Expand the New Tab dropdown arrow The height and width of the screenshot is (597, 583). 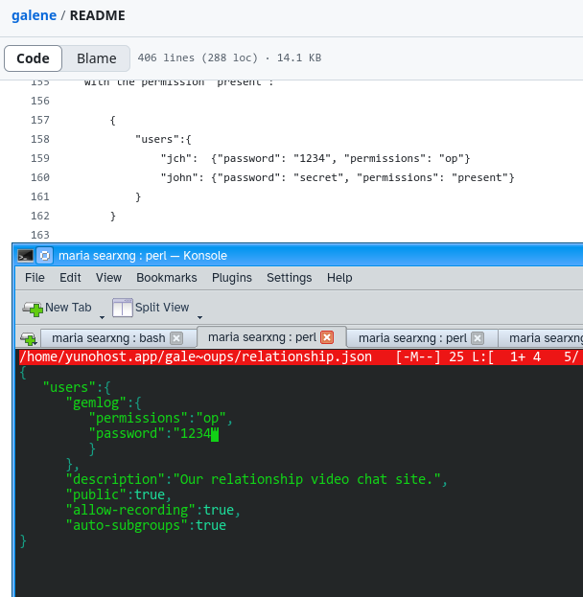102,317
